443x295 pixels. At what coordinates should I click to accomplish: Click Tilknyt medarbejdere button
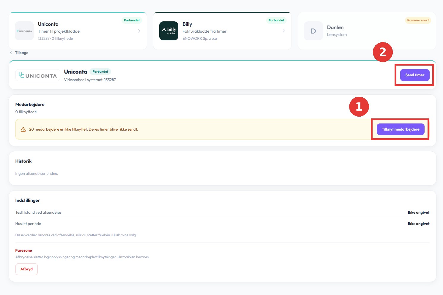tap(401, 129)
